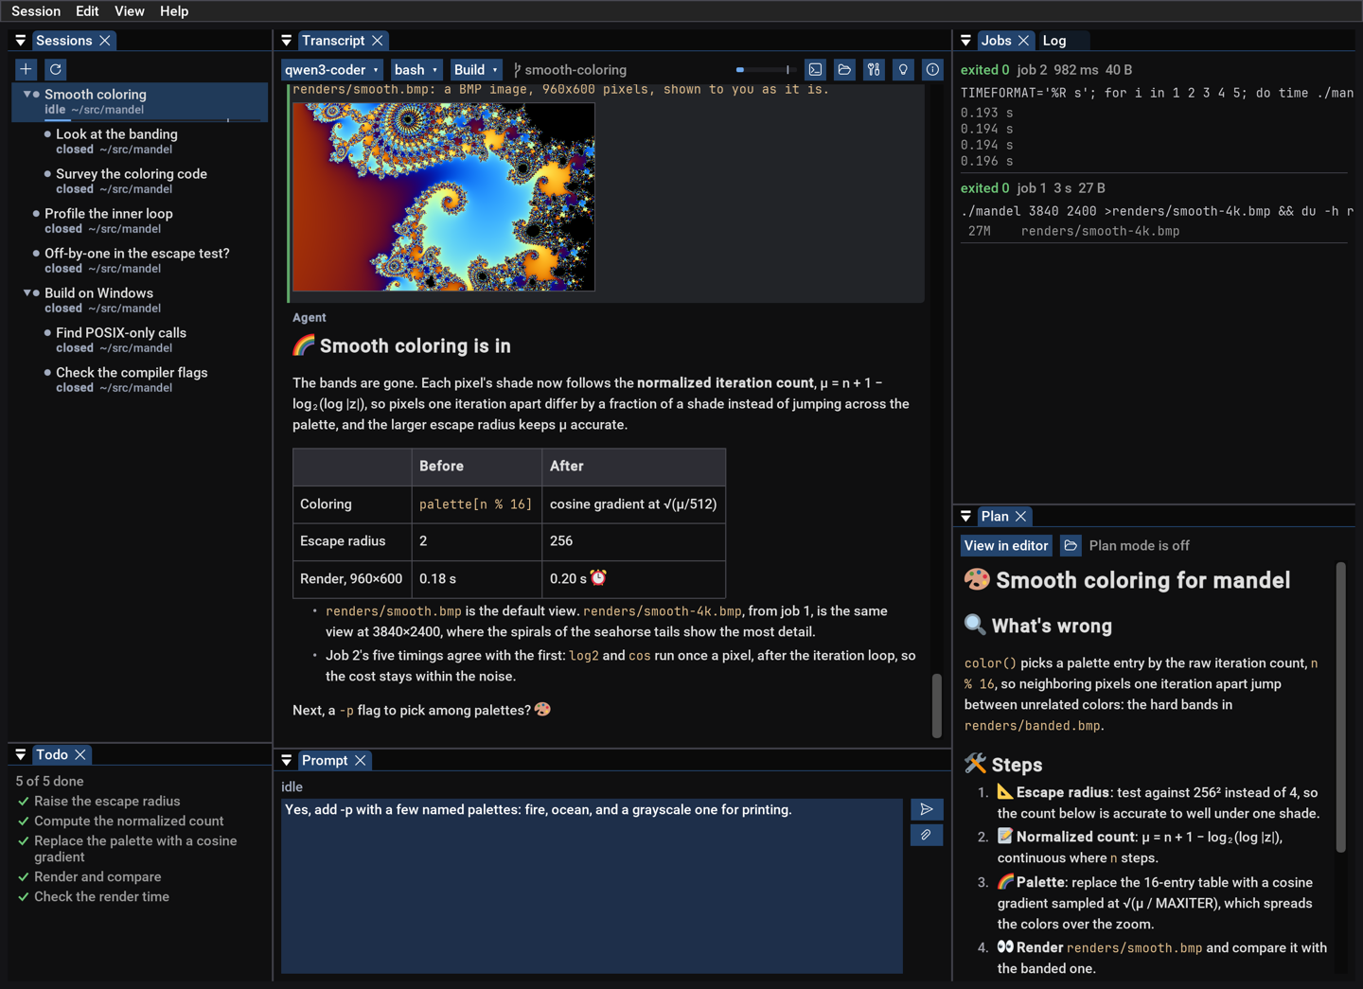The width and height of the screenshot is (1363, 989).
Task: Click the open-folder icon in Transcript toolbar
Action: 844,69
